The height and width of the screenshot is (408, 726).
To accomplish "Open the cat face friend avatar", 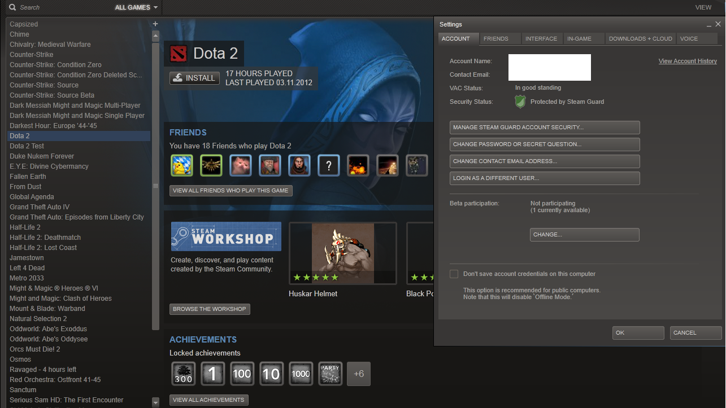I will click(240, 166).
